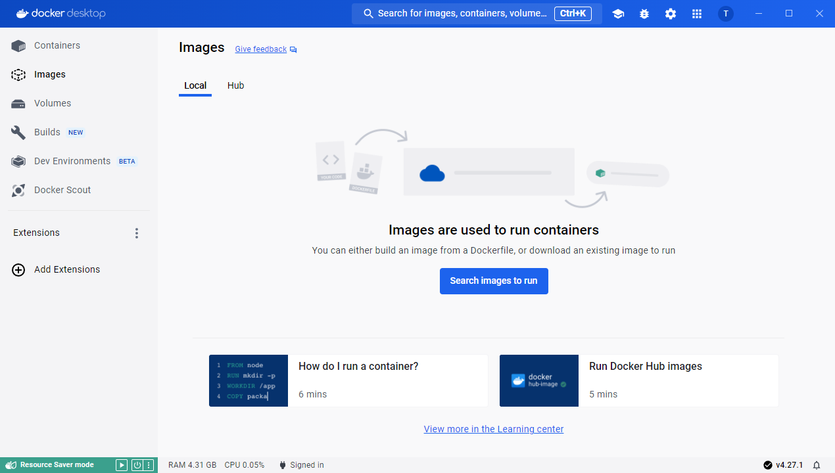Go to Containers in sidebar

[x=57, y=46]
